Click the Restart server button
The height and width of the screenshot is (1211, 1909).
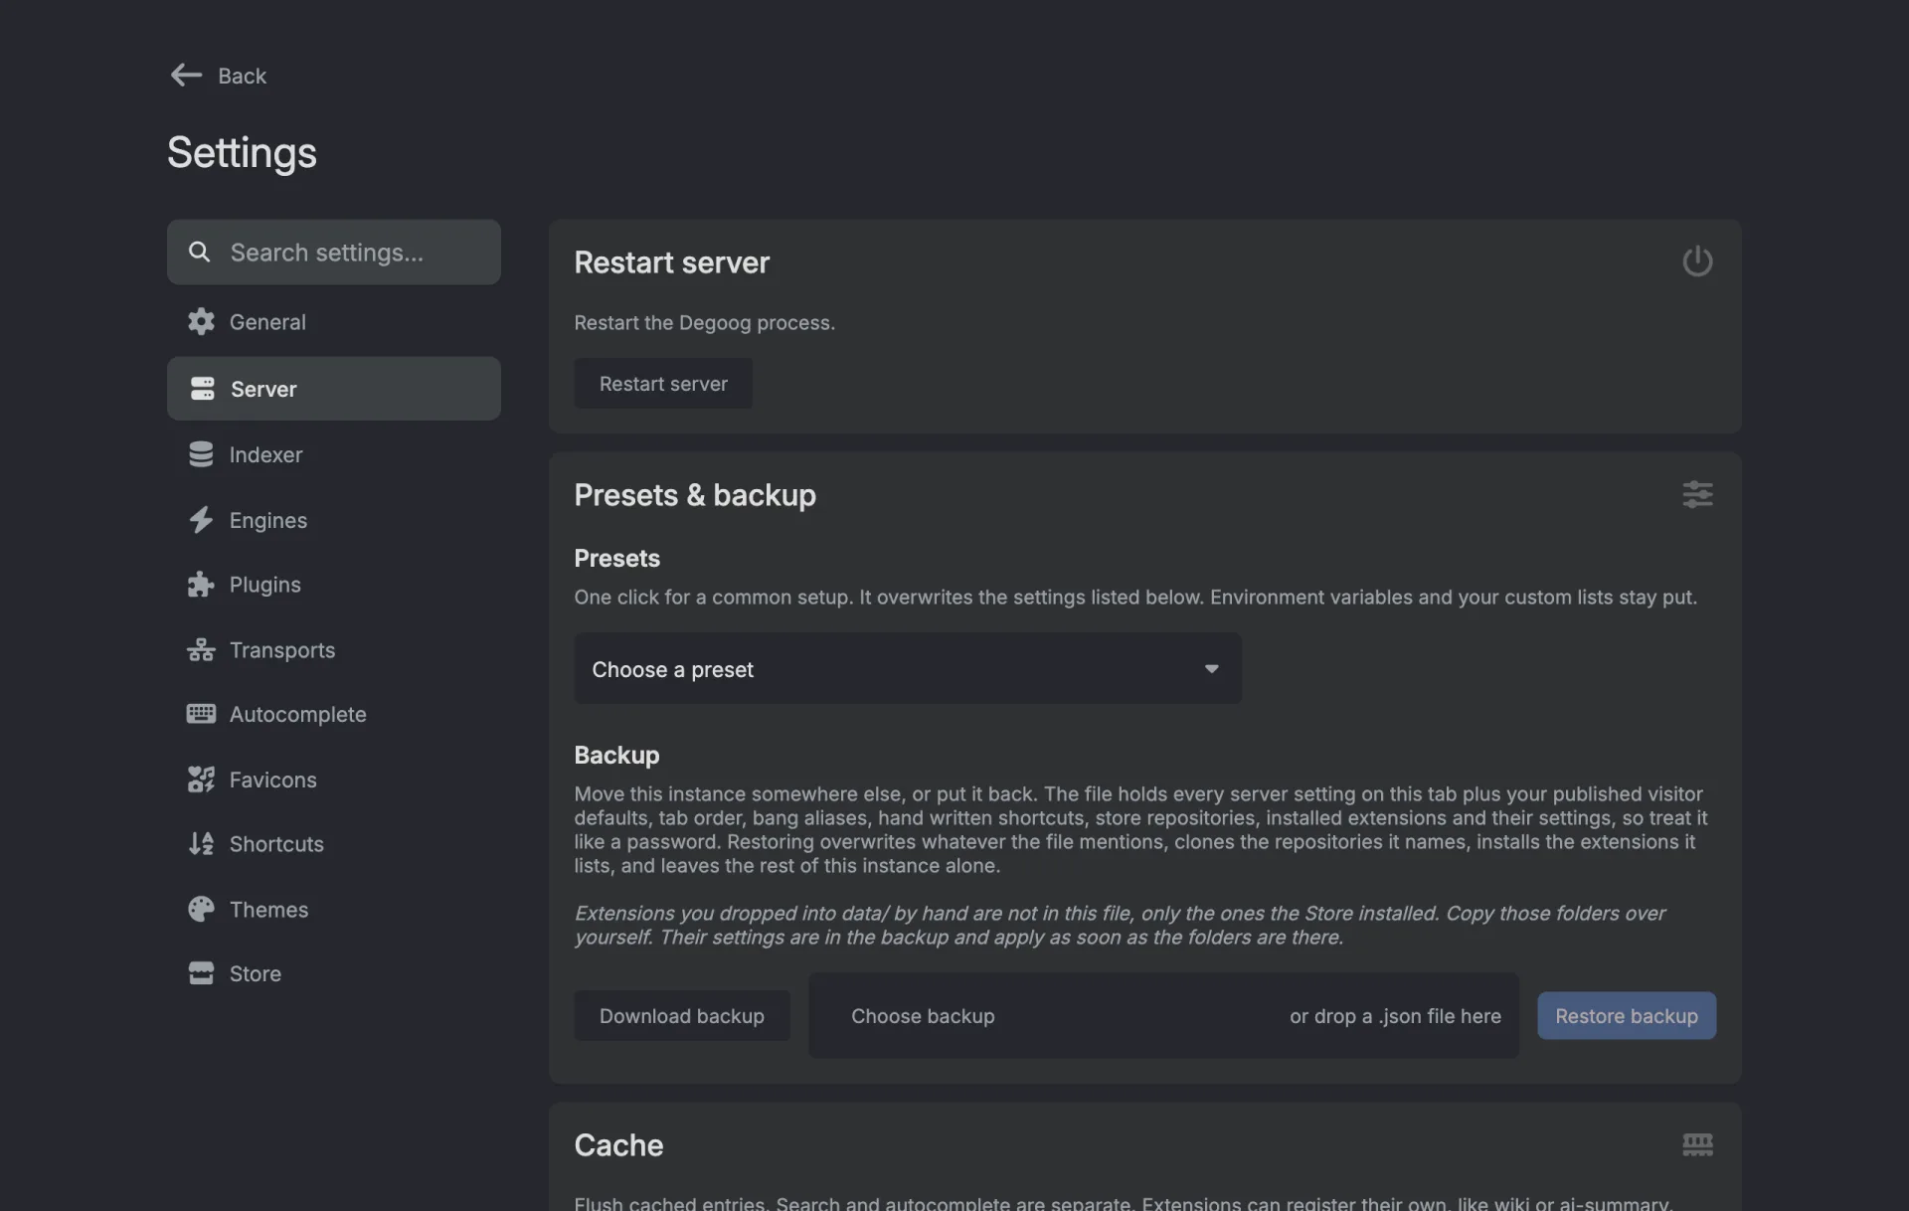point(663,384)
